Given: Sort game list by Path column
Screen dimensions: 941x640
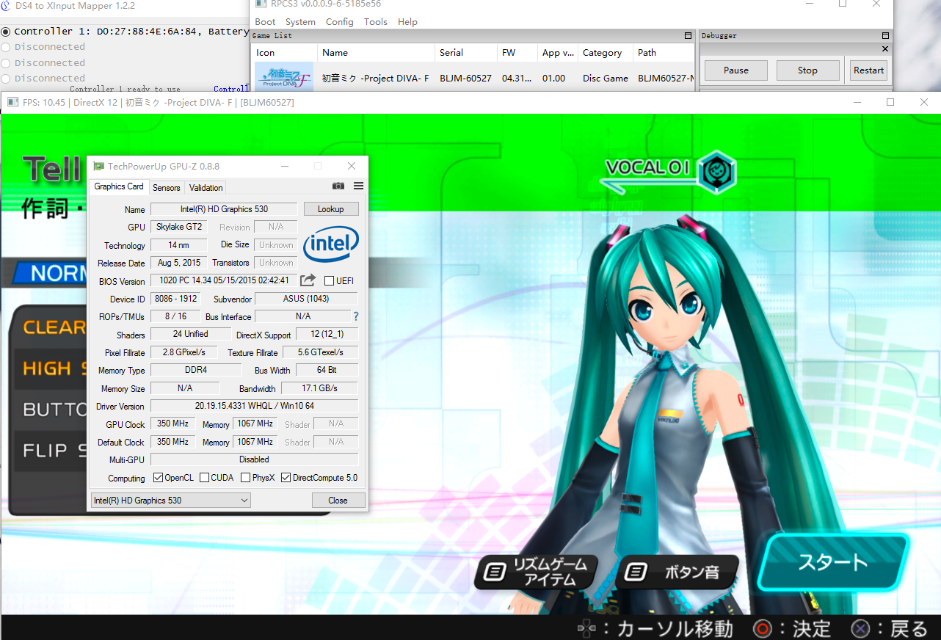Looking at the screenshot, I should pos(664,53).
